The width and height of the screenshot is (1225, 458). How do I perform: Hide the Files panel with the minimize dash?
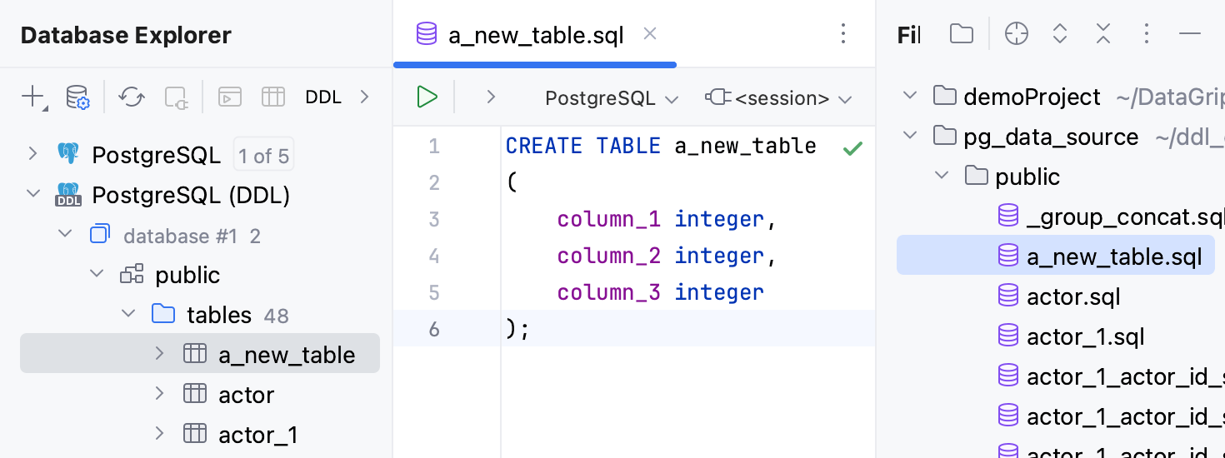point(1190,34)
